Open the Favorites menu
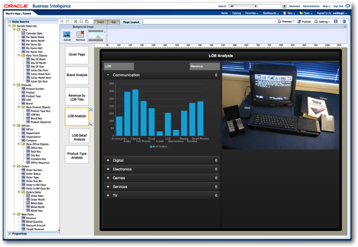Screen dimensions: 358x247 [252, 13]
